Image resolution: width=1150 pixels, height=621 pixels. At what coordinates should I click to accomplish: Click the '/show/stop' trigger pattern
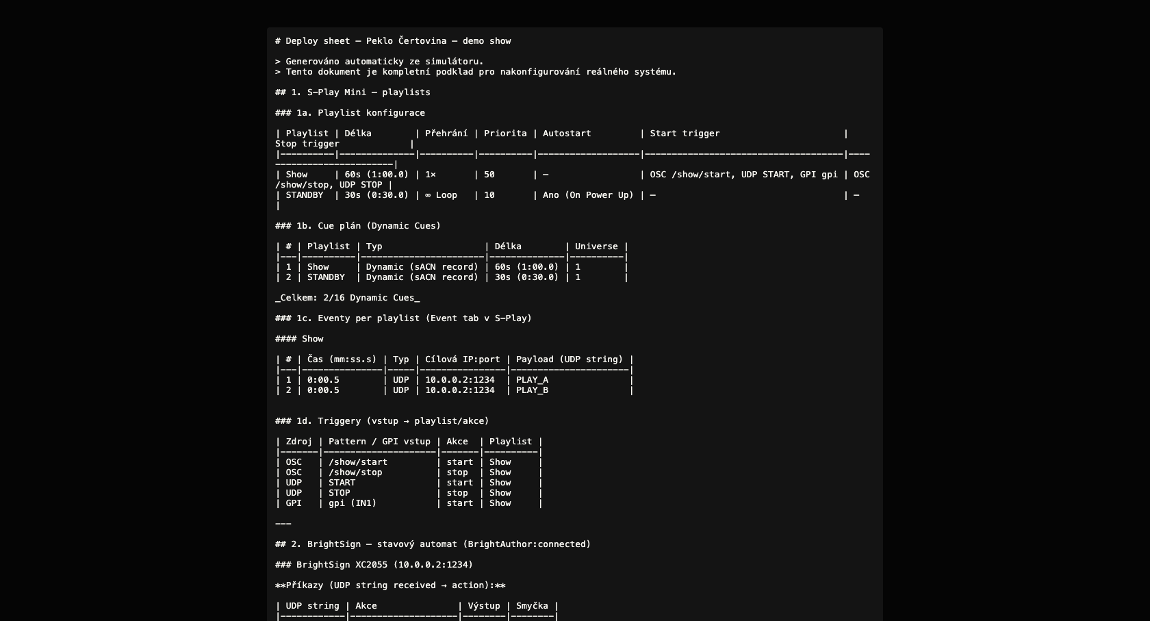pos(355,472)
